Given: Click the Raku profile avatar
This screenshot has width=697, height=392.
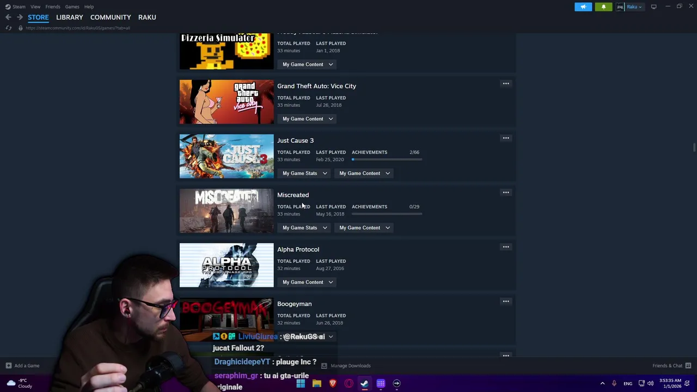Looking at the screenshot, I should tap(620, 7).
